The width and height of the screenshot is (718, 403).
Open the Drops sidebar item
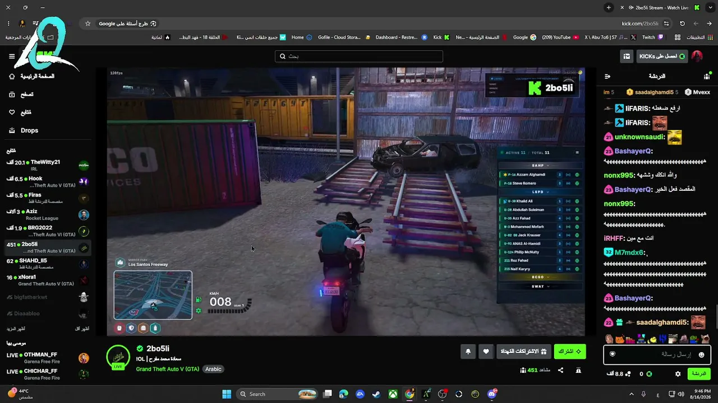[x=24, y=130]
